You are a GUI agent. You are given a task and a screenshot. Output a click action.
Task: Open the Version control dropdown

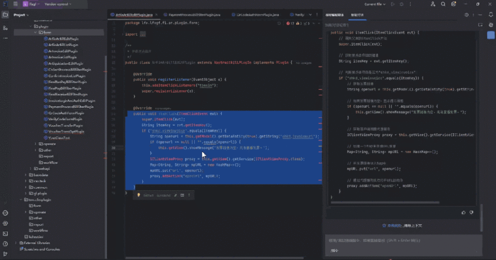(x=57, y=4)
